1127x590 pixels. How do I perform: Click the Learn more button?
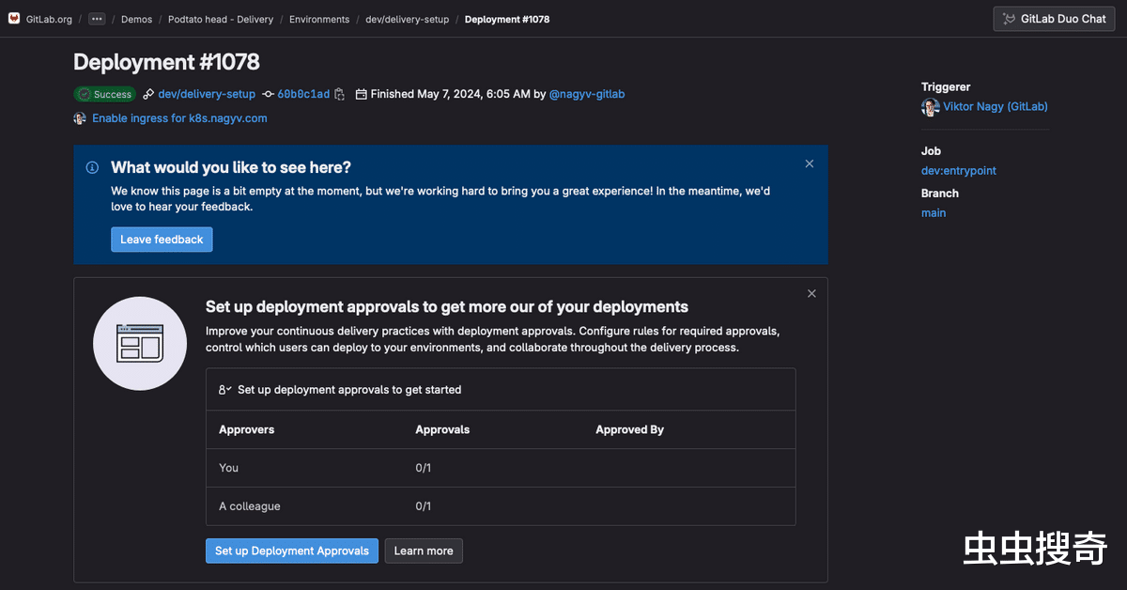[x=424, y=551]
